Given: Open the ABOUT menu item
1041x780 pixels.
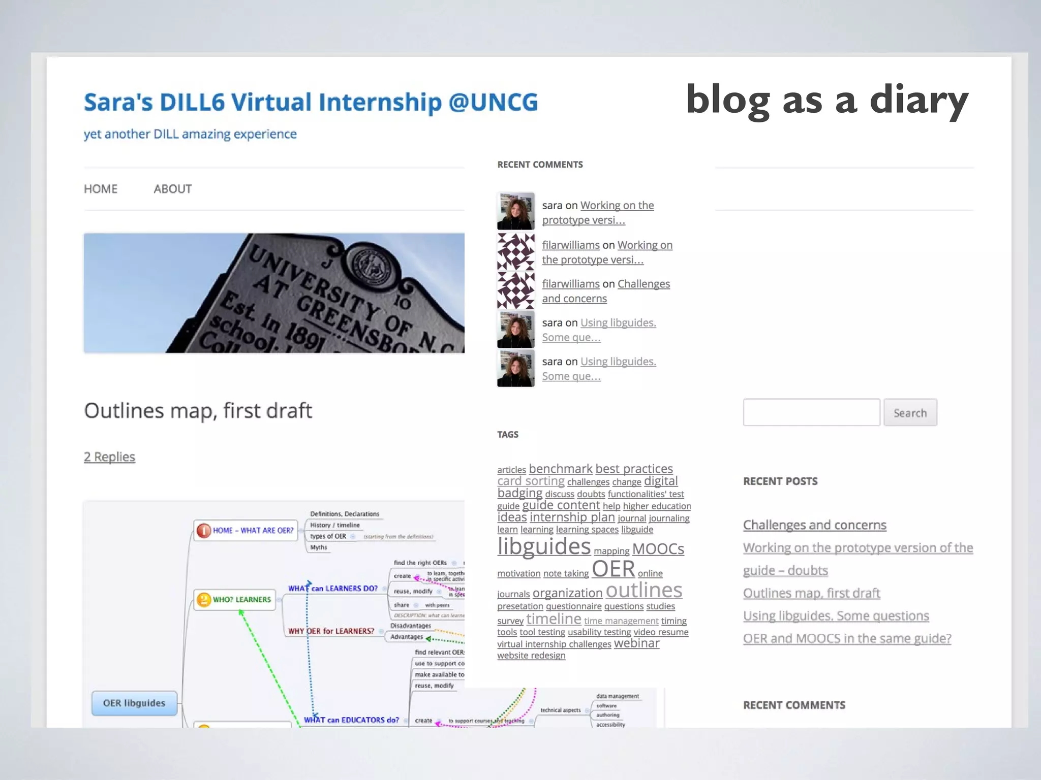Looking at the screenshot, I should pyautogui.click(x=173, y=189).
